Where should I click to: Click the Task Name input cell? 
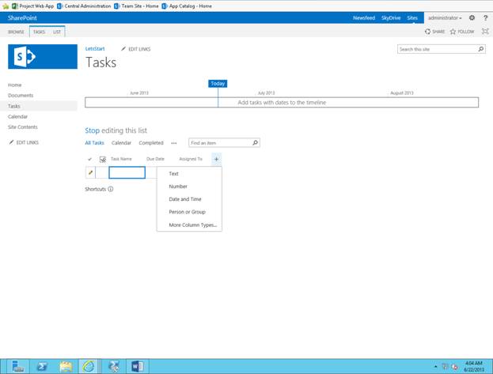127,172
